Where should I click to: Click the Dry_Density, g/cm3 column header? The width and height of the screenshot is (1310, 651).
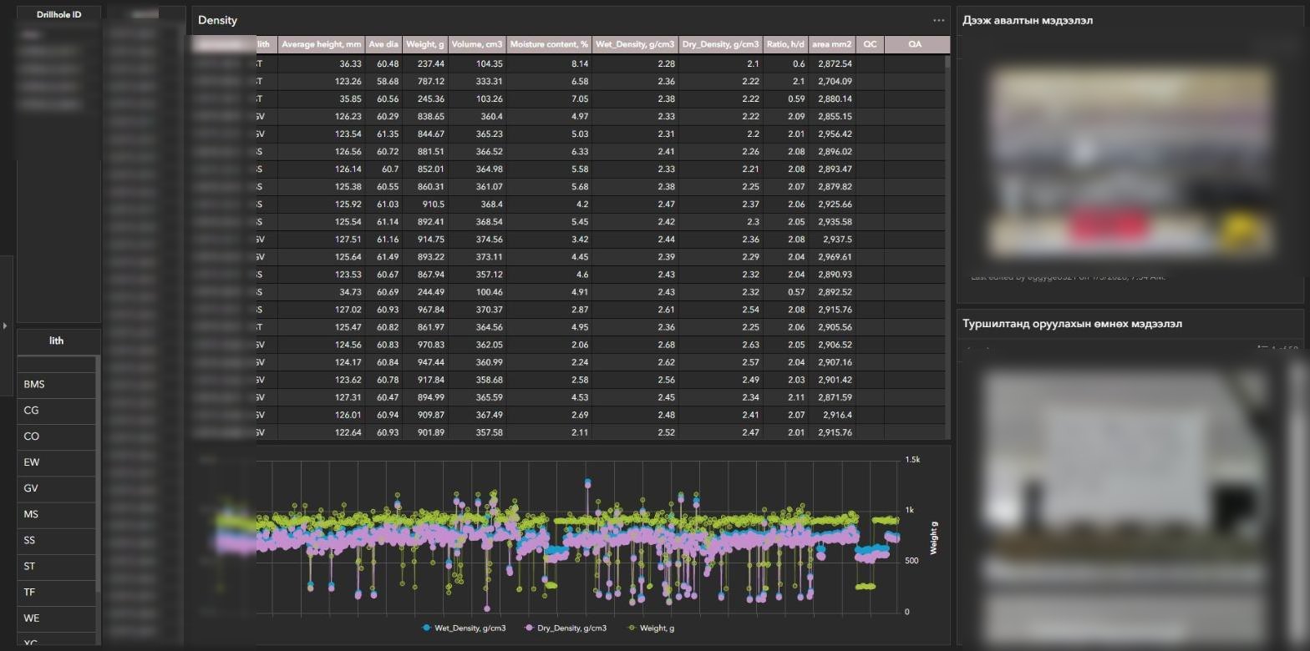click(x=721, y=44)
